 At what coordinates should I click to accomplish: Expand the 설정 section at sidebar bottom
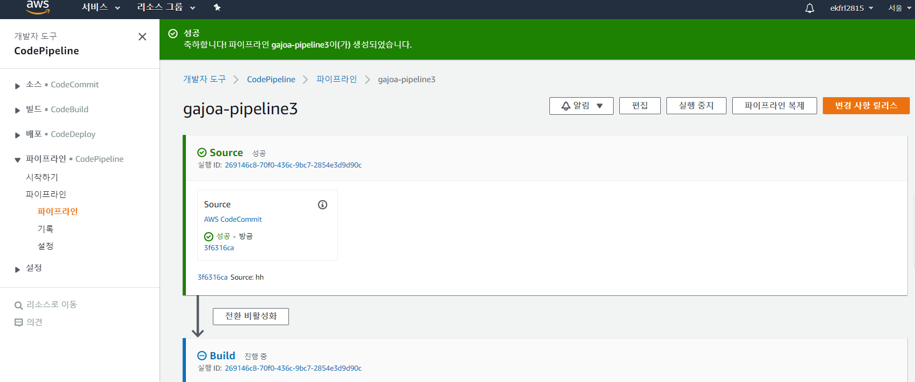coord(17,269)
